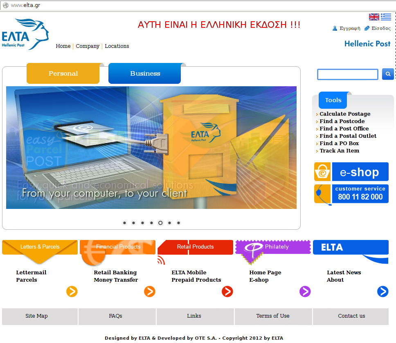Open the e-shop banner

tap(351, 172)
